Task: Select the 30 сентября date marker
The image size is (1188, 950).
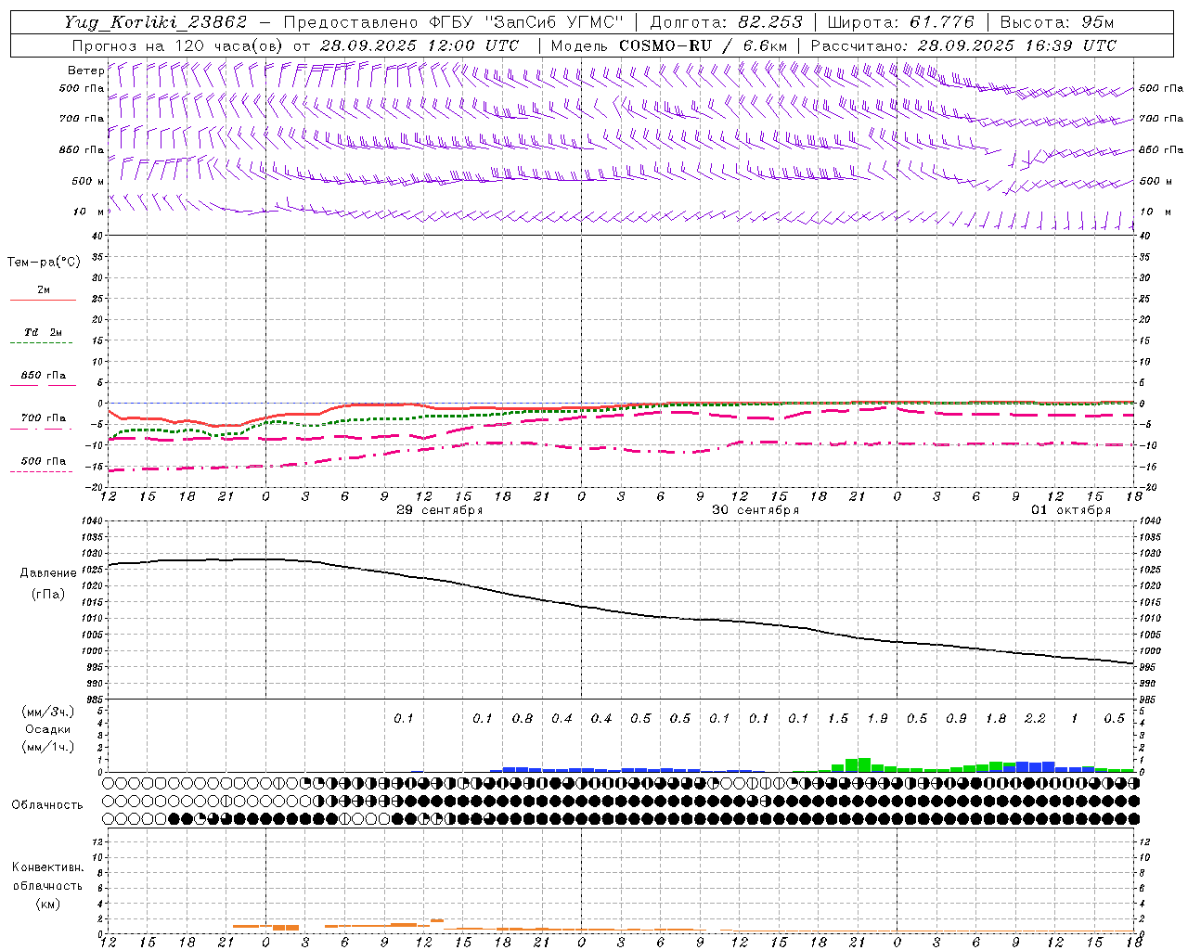Action: pyautogui.click(x=755, y=510)
